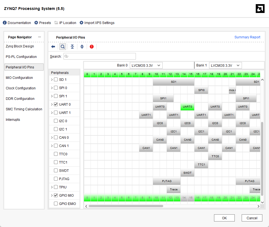Open the Interrupts page
This screenshot has height=227, width=269.
13,120
